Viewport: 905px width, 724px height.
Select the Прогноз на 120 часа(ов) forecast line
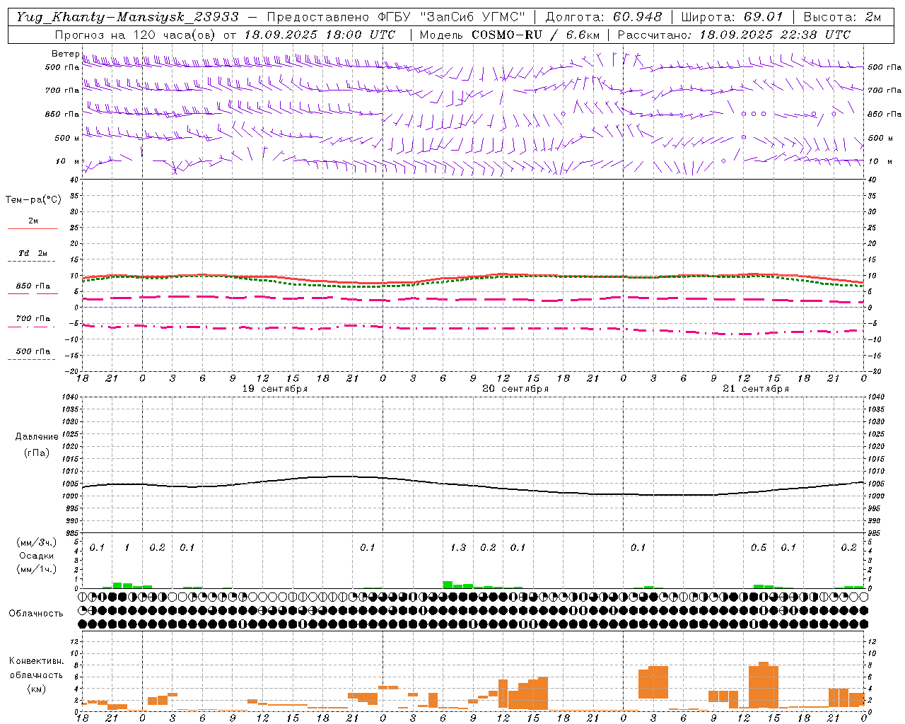(225, 35)
